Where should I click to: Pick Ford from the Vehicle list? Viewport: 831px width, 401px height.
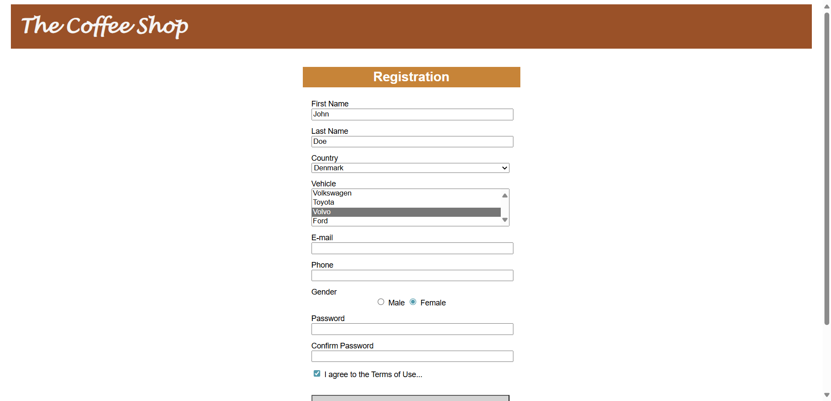(x=406, y=221)
